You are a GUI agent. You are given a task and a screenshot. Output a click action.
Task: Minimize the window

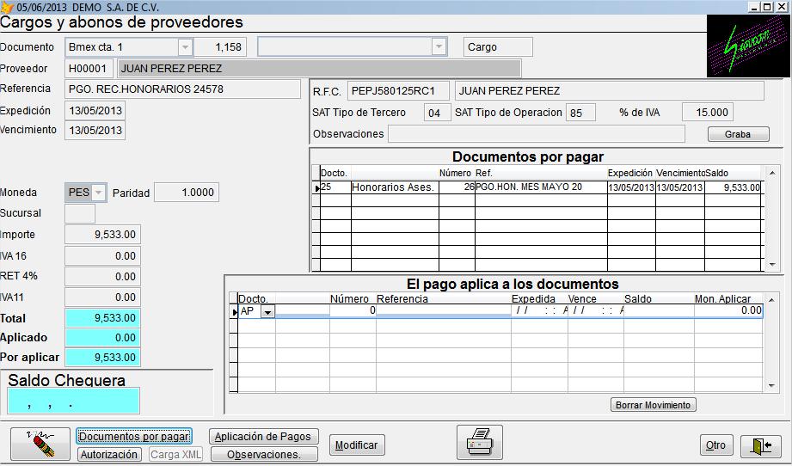tap(755, 7)
